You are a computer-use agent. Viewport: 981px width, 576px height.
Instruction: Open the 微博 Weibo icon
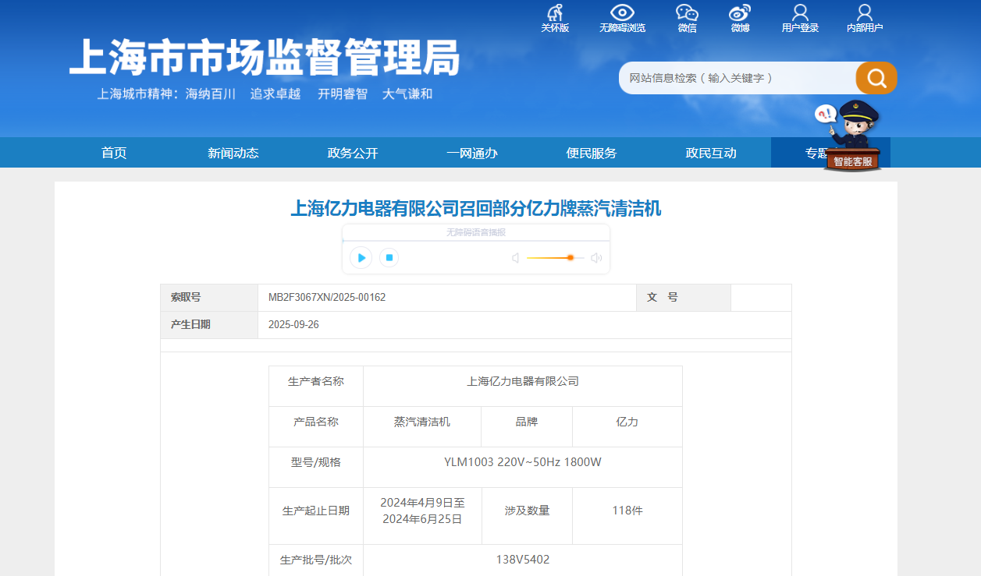[740, 13]
